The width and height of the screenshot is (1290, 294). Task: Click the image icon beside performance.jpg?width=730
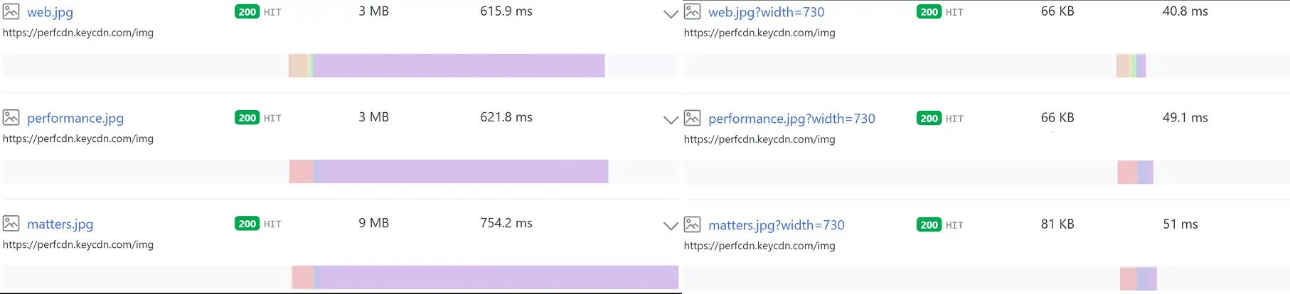tap(692, 118)
